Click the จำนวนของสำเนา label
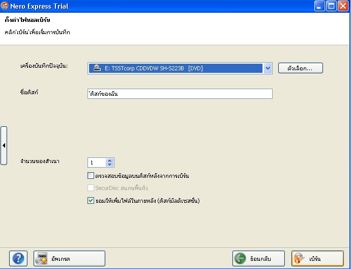Viewport: 351px width, 269px height. (40, 161)
